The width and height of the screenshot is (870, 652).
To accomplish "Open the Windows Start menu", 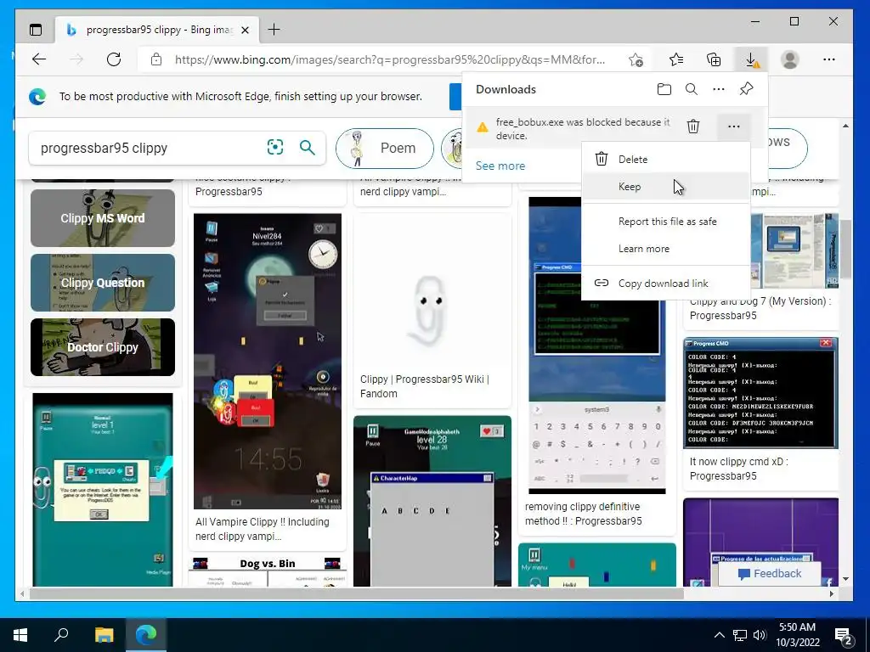I will pos(20,635).
